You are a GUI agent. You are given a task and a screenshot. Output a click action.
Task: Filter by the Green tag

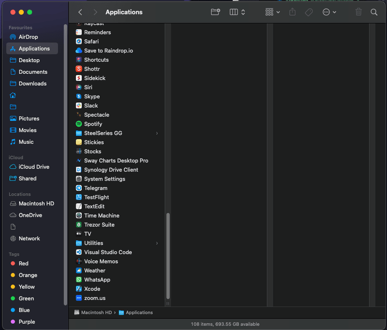pyautogui.click(x=32, y=298)
